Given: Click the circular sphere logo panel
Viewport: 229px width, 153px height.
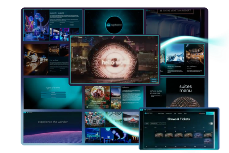Looking at the screenshot, I should click(114, 25).
